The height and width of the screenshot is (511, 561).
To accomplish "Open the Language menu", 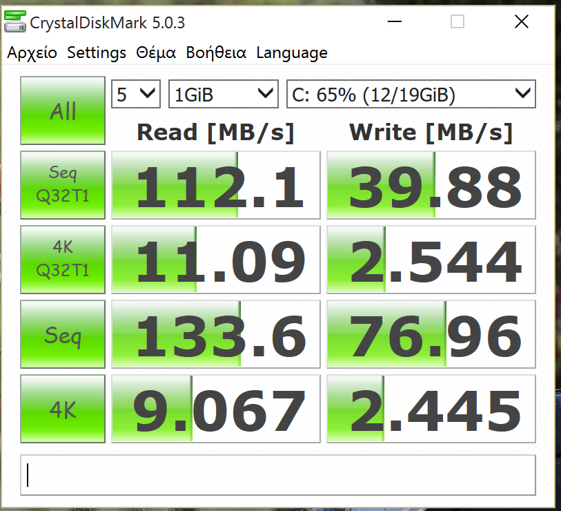I will (292, 53).
